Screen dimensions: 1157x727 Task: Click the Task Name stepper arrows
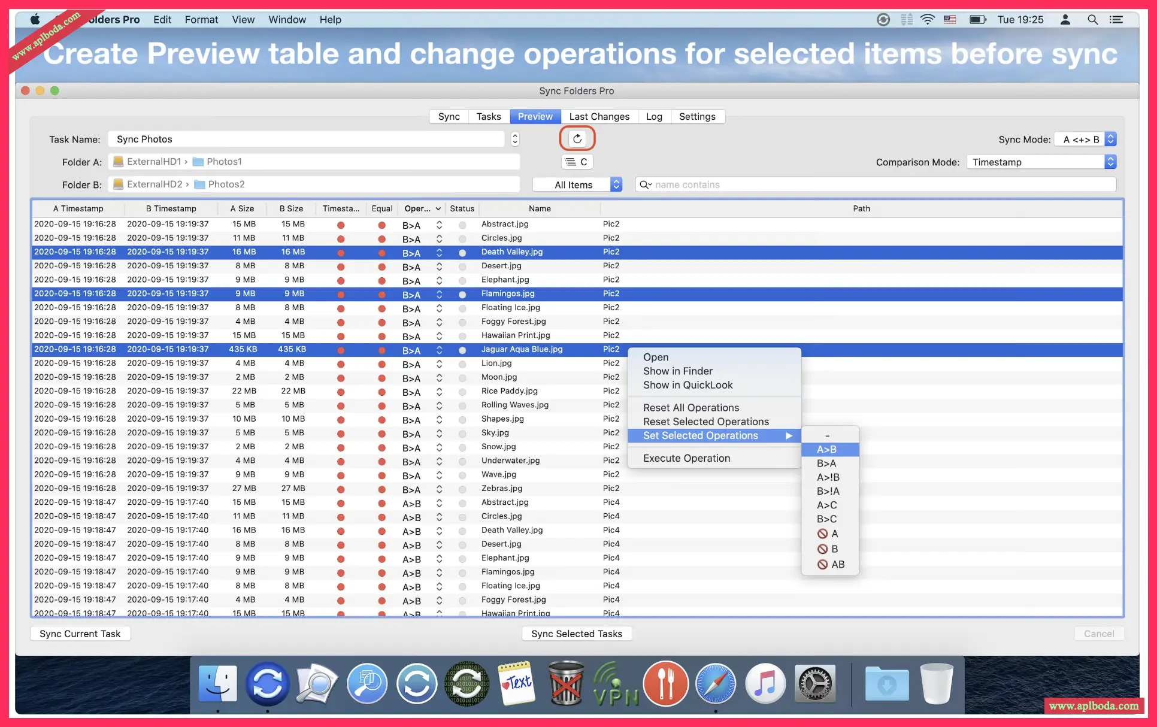515,139
